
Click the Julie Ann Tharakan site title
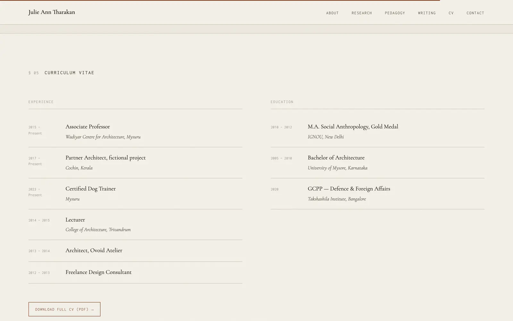pyautogui.click(x=52, y=12)
